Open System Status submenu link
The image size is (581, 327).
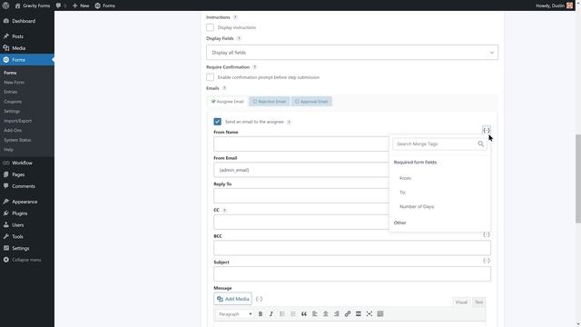click(17, 140)
